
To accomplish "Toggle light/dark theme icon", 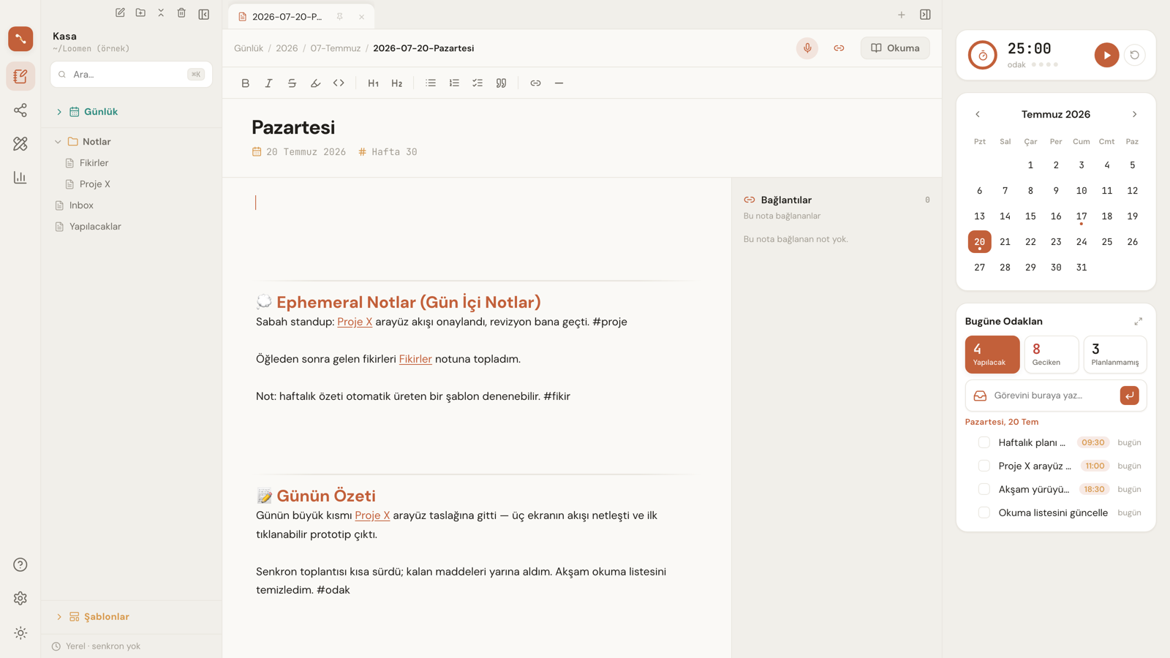I will point(20,633).
